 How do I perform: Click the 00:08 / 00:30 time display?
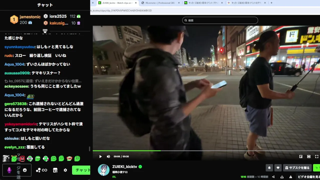click(x=121, y=156)
